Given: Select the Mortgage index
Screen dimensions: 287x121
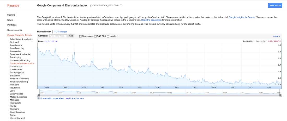Looking at the screenshot, I should 15,100.
